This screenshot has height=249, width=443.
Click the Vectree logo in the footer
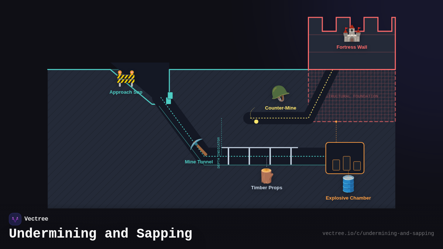[x=15, y=219]
